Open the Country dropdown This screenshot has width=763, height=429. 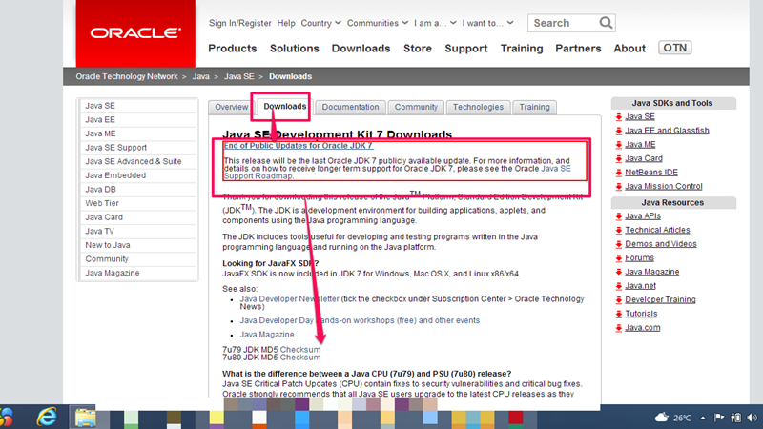pos(320,23)
